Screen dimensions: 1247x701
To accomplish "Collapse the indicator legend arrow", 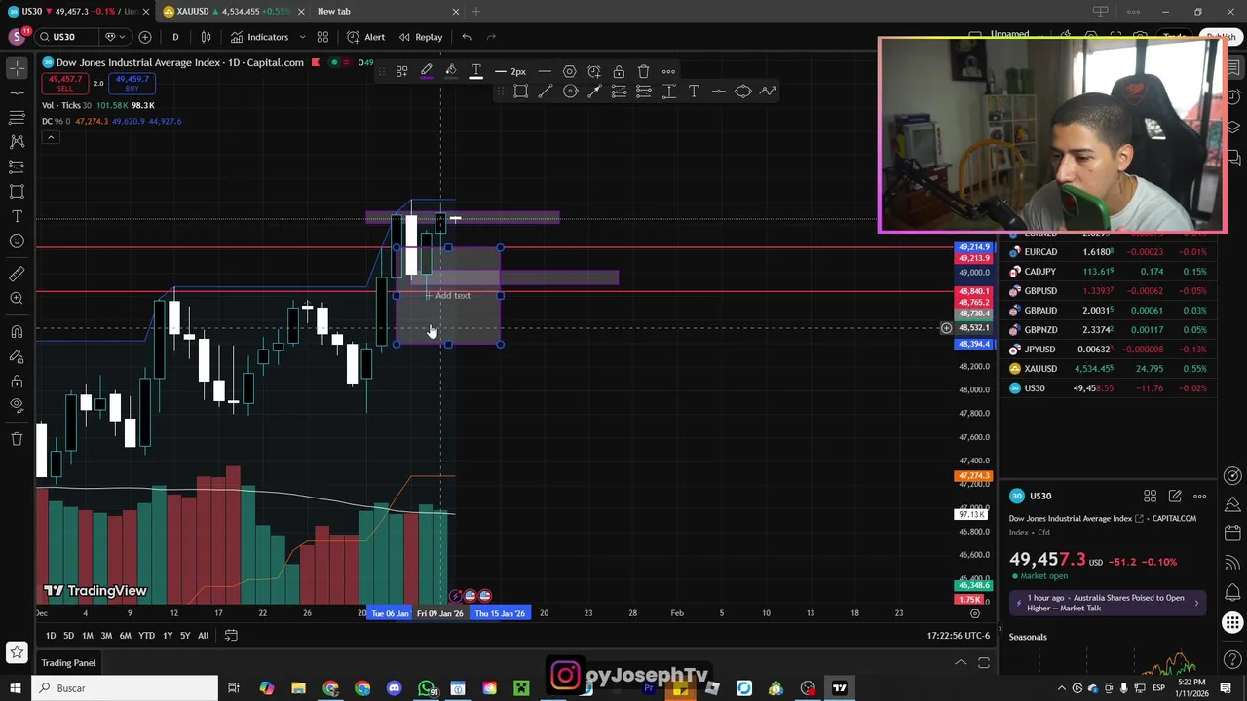I will click(51, 137).
